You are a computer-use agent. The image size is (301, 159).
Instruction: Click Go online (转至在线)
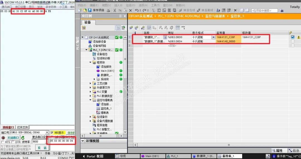(x=187, y=10)
